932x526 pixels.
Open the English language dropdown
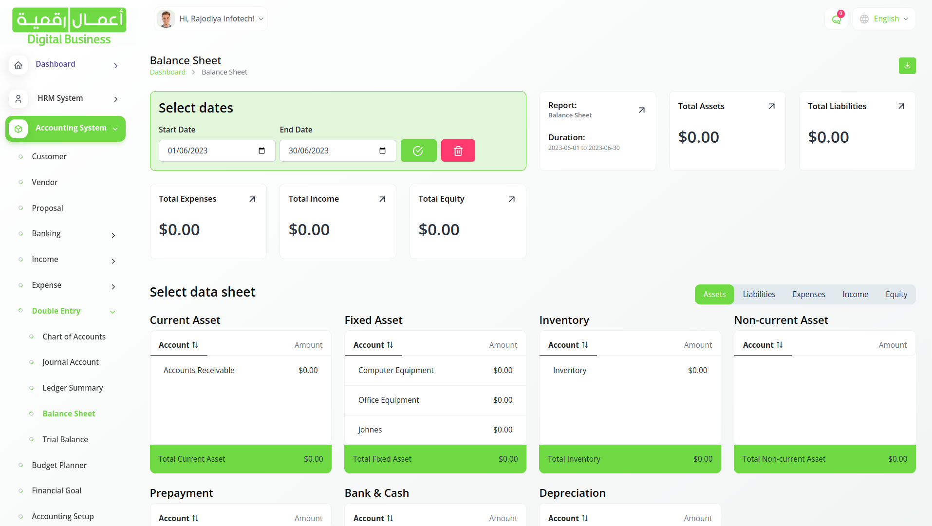pyautogui.click(x=884, y=19)
